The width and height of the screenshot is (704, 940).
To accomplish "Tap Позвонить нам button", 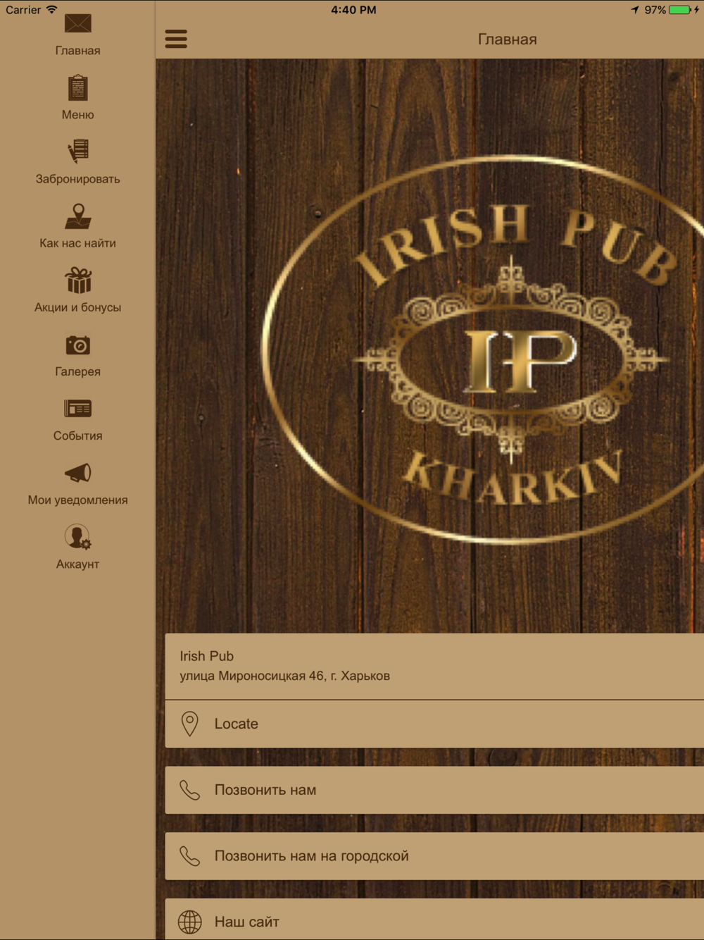I will coord(434,790).
